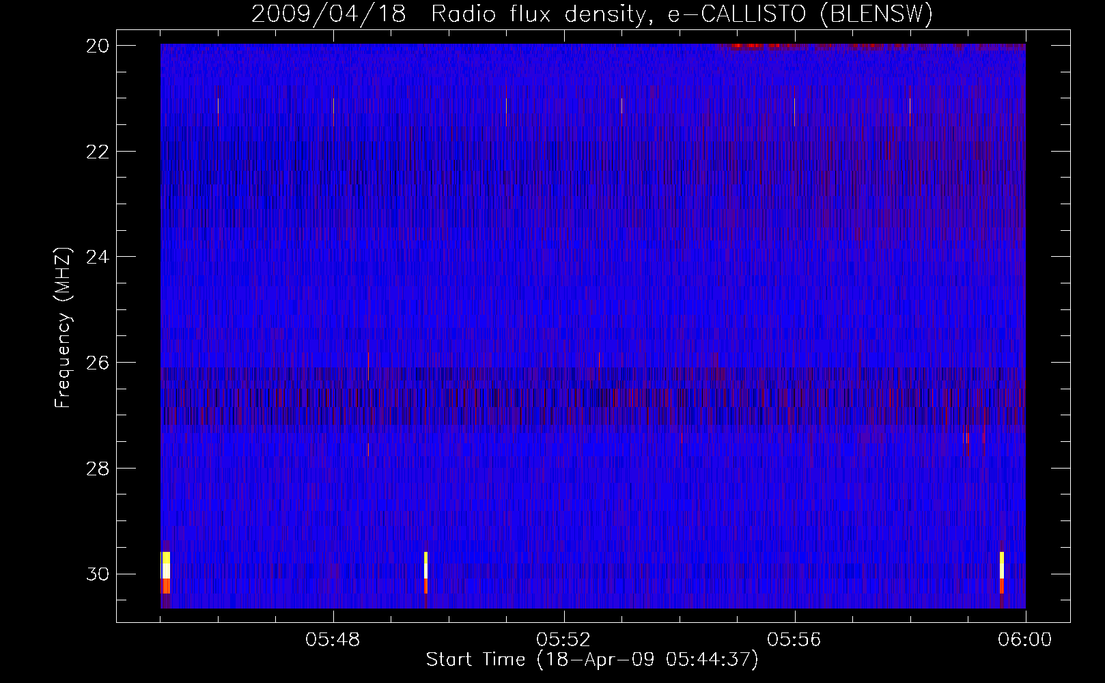1105x683 pixels.
Task: Click the 05:48 time tick label
Action: tap(333, 640)
